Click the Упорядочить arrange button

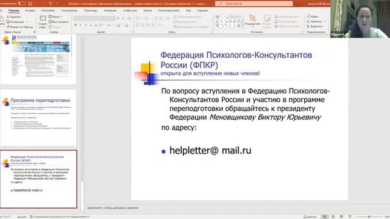[253, 22]
